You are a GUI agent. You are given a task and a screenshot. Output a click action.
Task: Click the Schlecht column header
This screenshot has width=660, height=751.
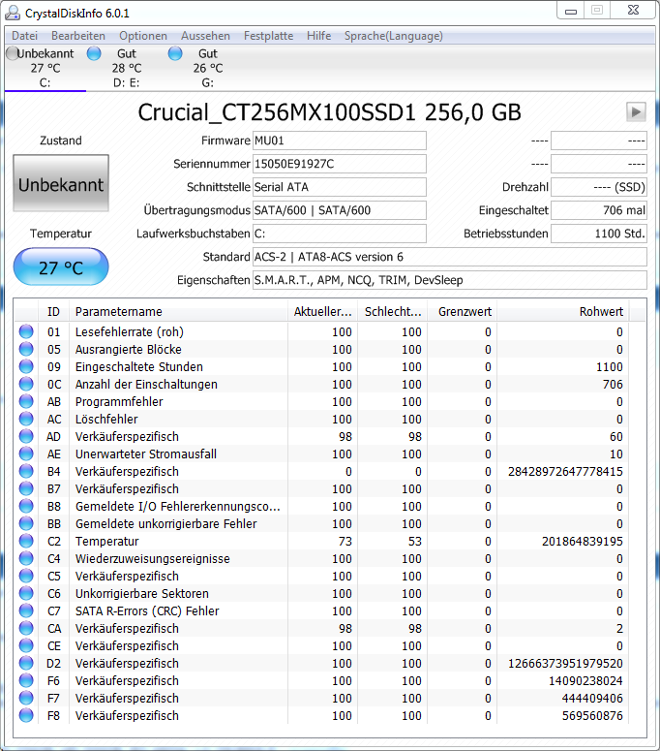tap(393, 312)
